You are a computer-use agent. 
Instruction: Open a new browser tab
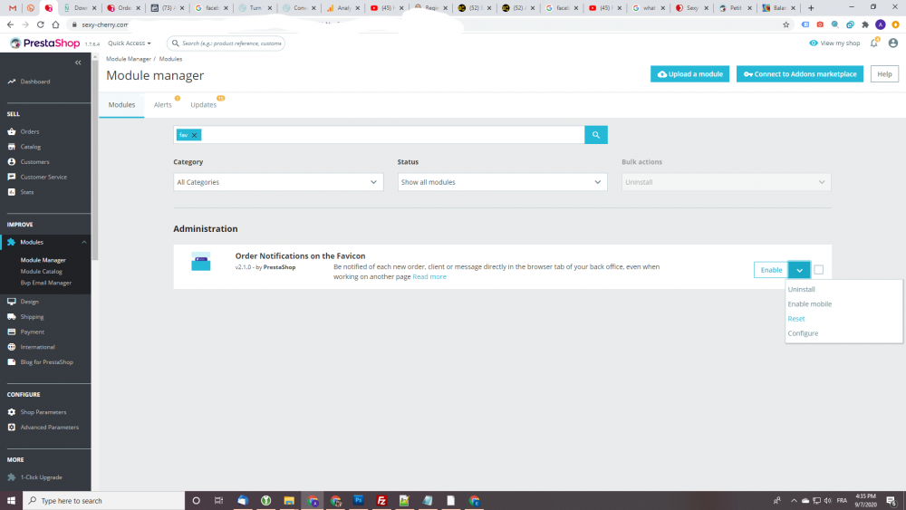(x=811, y=8)
